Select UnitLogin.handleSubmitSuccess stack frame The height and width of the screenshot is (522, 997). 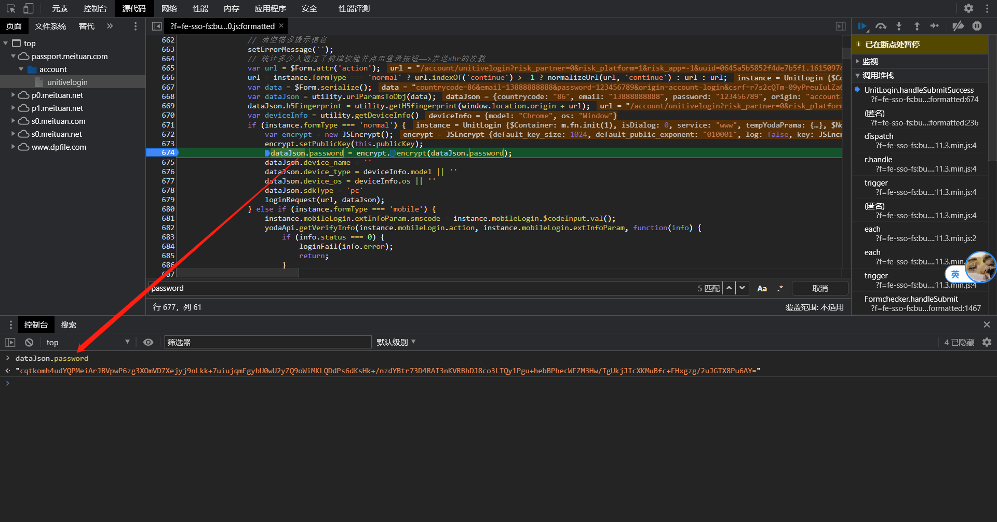click(x=920, y=94)
